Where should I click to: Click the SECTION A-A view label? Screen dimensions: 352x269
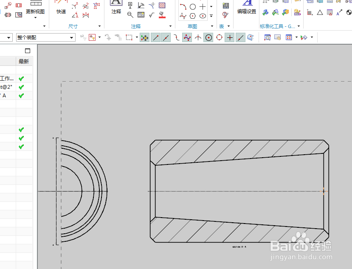click(239, 247)
